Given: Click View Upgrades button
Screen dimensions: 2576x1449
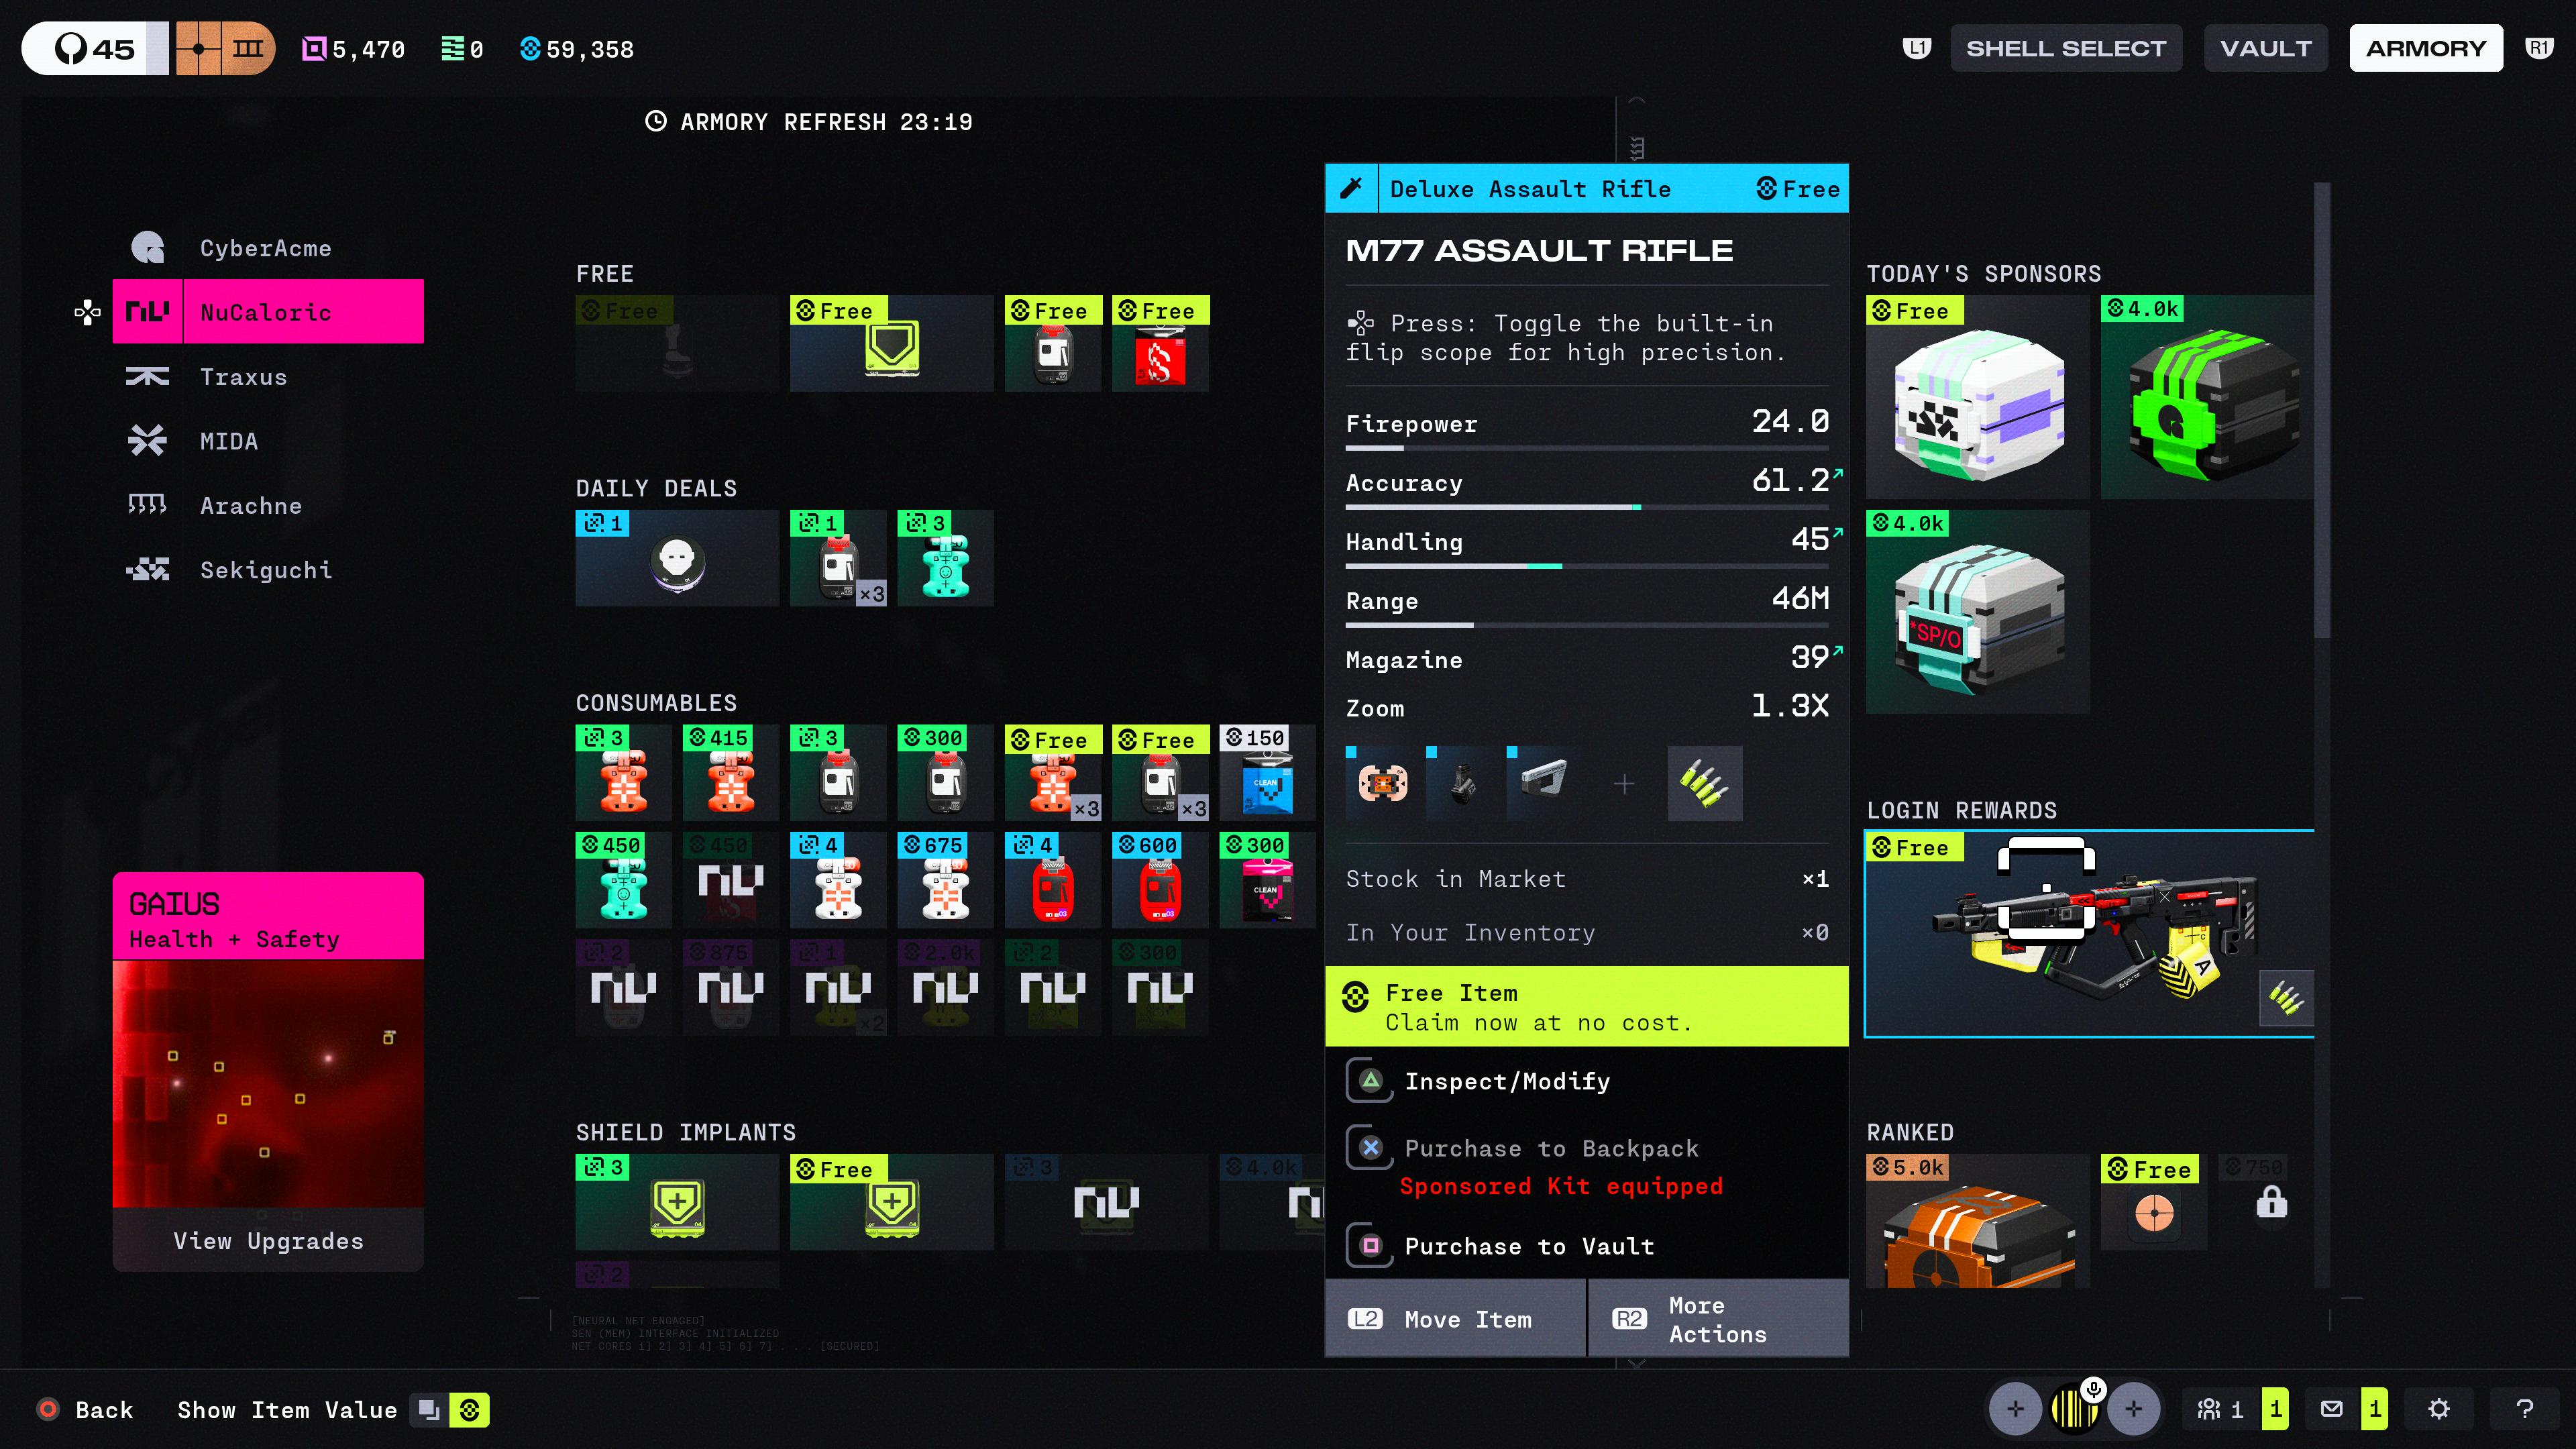Looking at the screenshot, I should 268,1240.
